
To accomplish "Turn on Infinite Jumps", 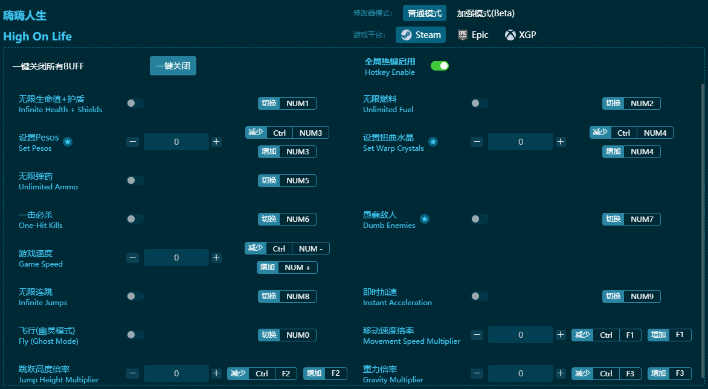I will pyautogui.click(x=135, y=296).
